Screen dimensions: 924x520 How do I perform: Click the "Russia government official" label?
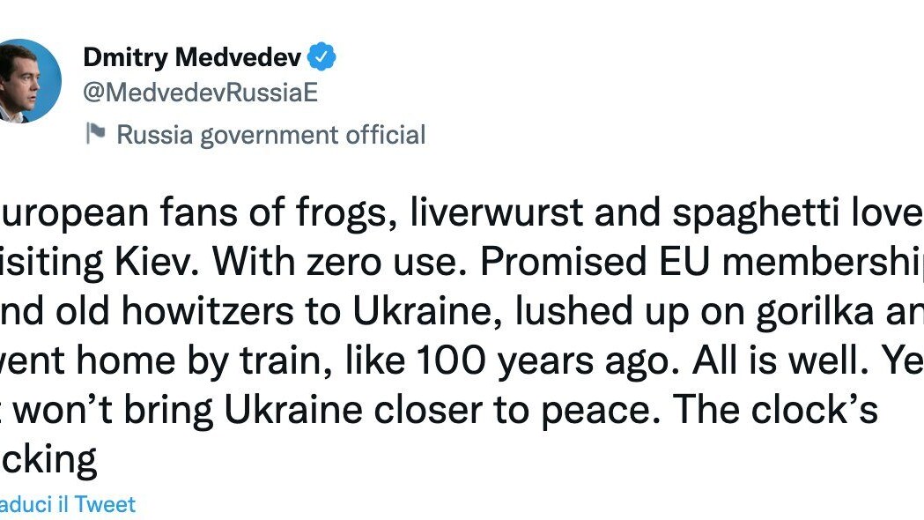click(271, 135)
